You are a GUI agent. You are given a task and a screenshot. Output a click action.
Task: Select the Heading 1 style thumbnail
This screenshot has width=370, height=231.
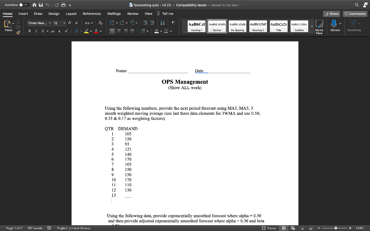[x=195, y=26]
